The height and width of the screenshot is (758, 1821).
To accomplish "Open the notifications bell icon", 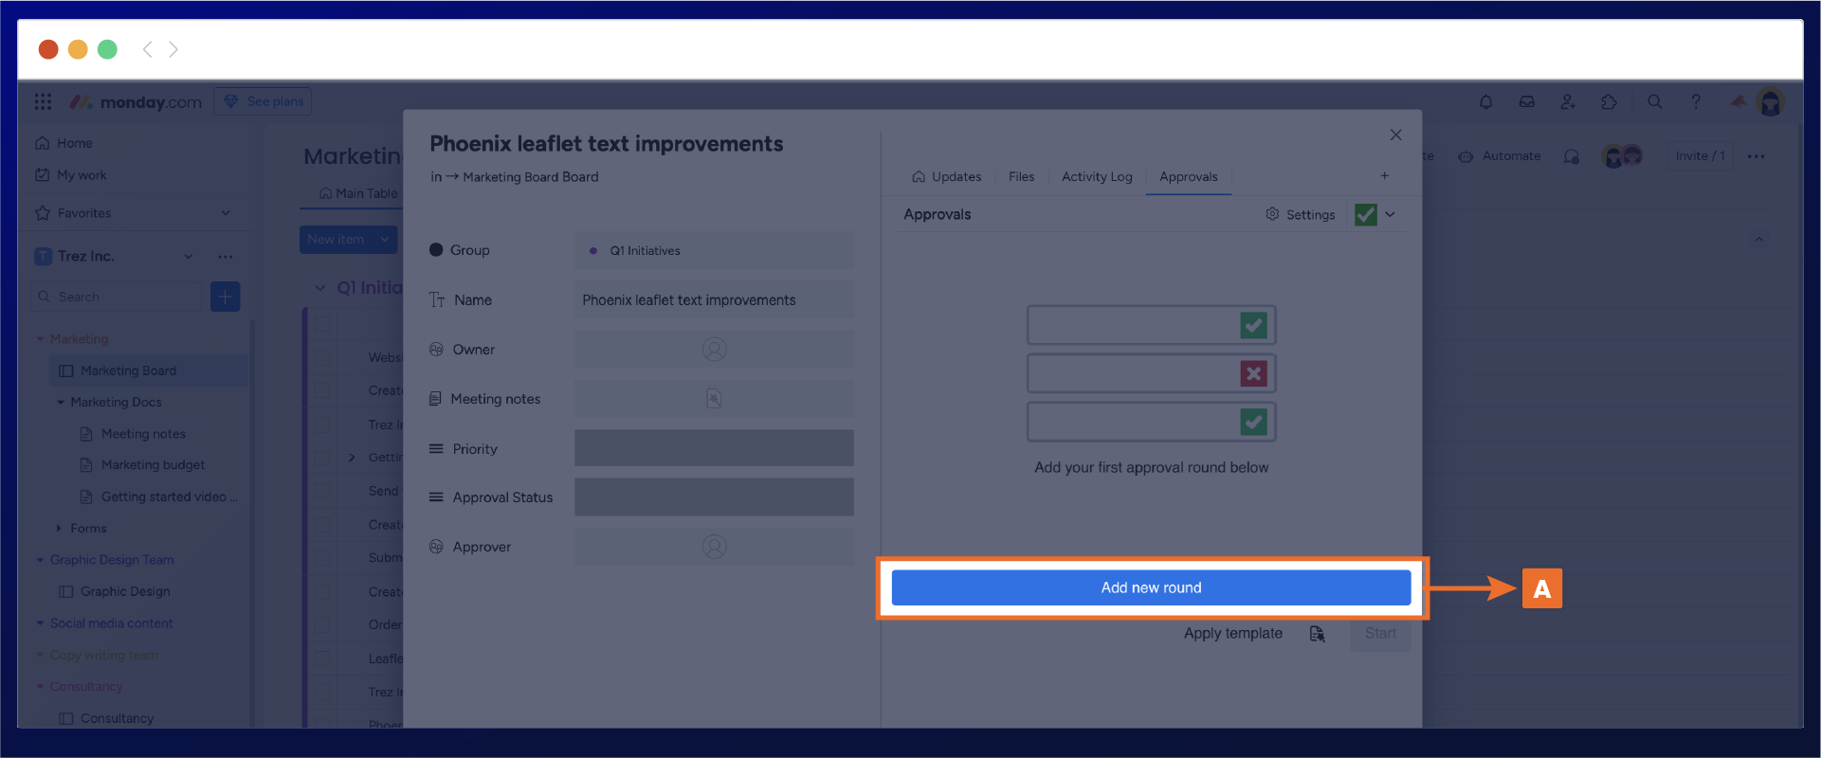I will (1485, 102).
